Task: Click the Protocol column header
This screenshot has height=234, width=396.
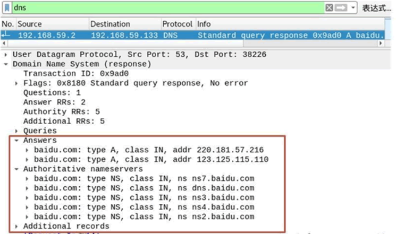Action: (178, 24)
